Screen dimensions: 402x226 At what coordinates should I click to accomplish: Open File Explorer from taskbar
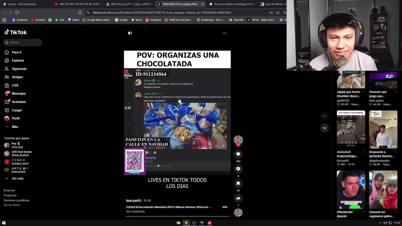tap(178, 223)
